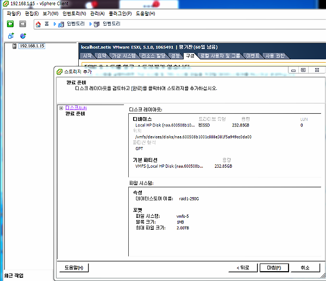Select 192.168.1.15 host in inventory tree
326x281 pixels.
[x=32, y=46]
